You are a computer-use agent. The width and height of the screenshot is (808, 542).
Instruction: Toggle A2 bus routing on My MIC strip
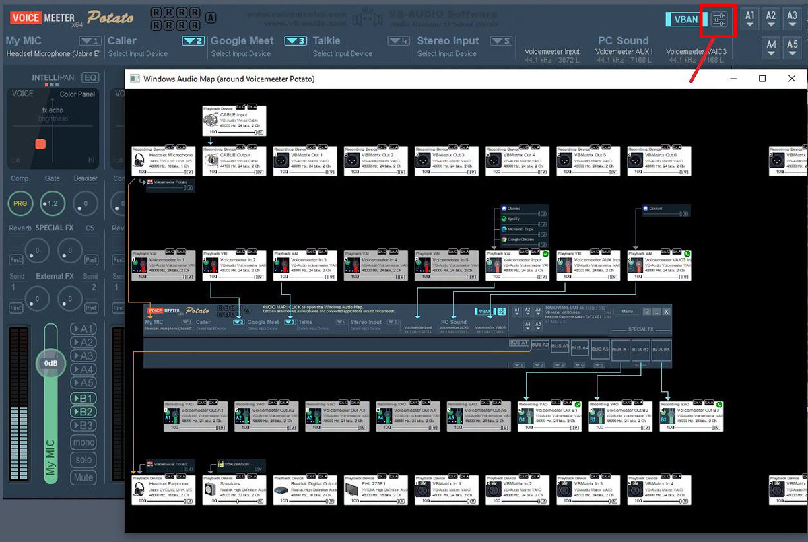[83, 342]
